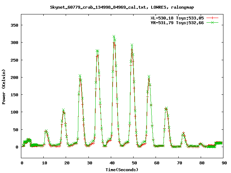Screen dimensions: 231x173
Task: Click the y-axis tick label 250
Action: [14, 60]
